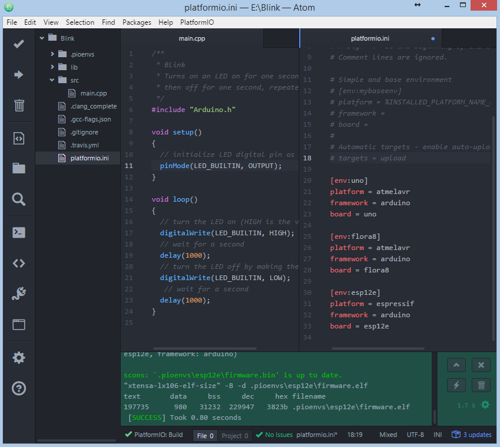The width and height of the screenshot is (500, 447).
Task: Click the Upload arrow icon in toolbar
Action: [19, 75]
